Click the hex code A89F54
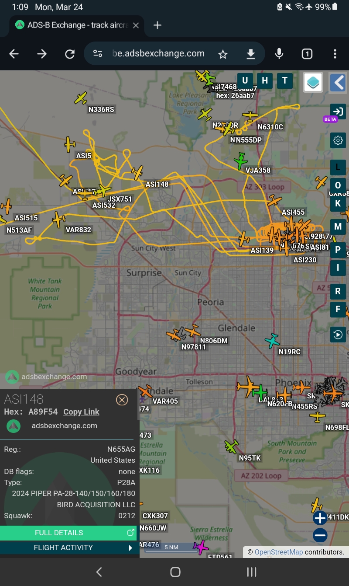Viewport: 349px width, 586px height. pos(43,412)
